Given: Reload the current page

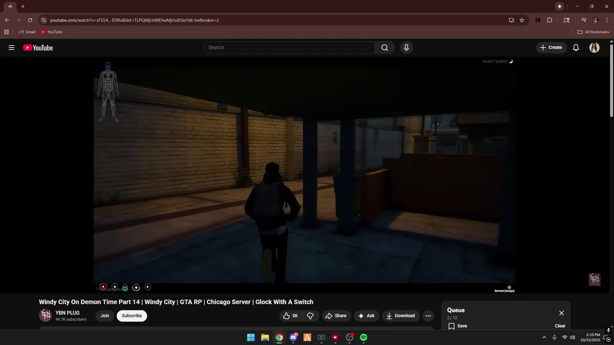Looking at the screenshot, I should click(30, 20).
